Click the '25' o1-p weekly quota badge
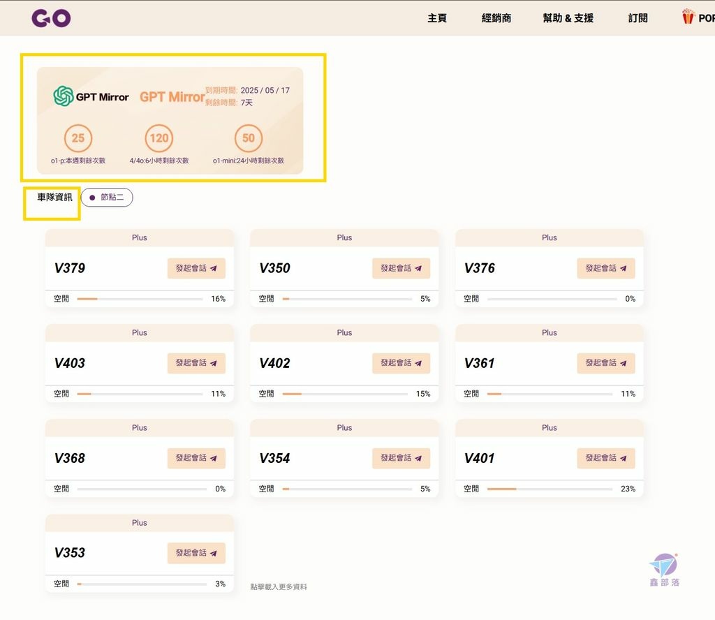The image size is (715, 620). click(78, 138)
